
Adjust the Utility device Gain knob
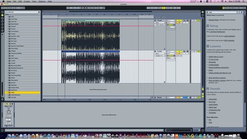(x=8, y=111)
